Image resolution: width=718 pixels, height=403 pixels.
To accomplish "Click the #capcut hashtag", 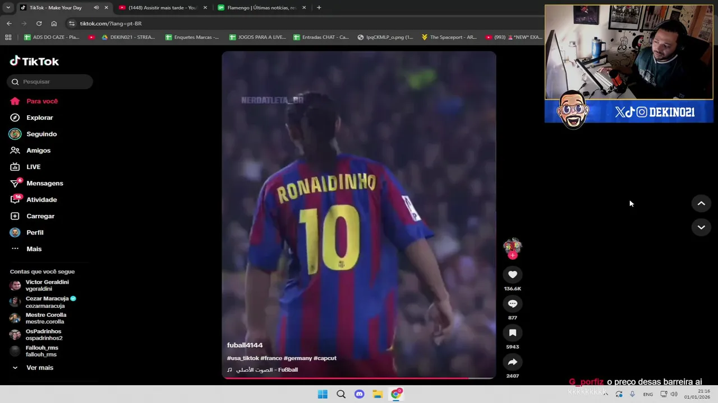I will (x=325, y=358).
